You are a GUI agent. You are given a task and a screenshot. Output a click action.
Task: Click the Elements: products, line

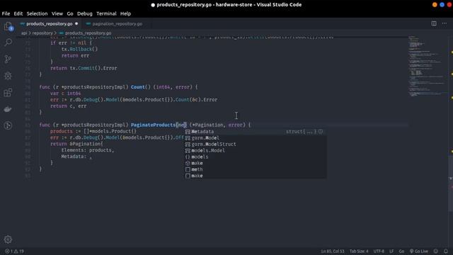[88, 150]
